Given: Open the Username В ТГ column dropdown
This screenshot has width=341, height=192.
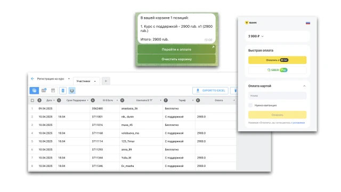Looking at the screenshot, I should click(x=160, y=100).
